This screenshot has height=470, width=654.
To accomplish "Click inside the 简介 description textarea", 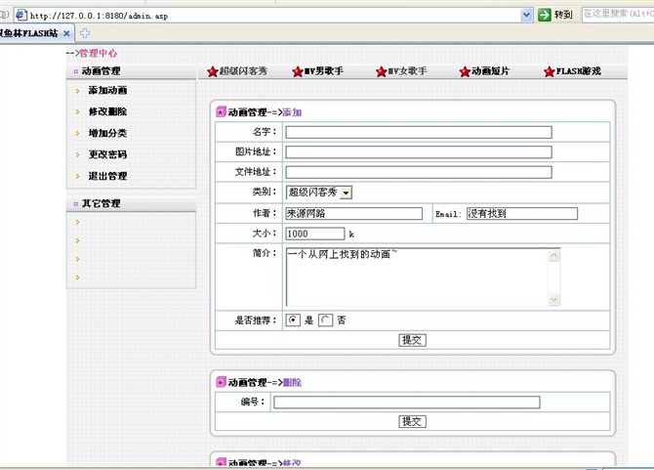I will (x=424, y=278).
